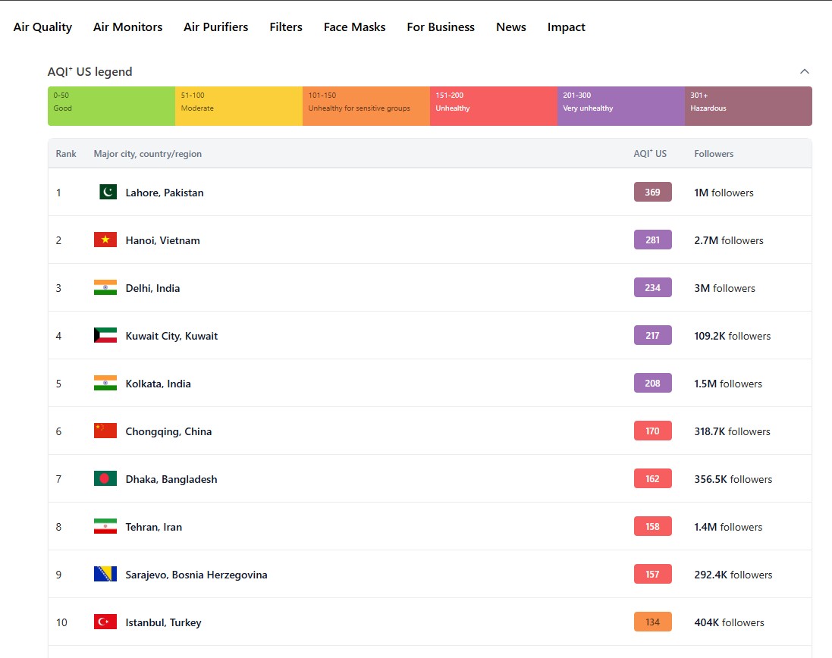Click the green Good 0-50 legend swatch
The image size is (832, 658).
pos(111,106)
